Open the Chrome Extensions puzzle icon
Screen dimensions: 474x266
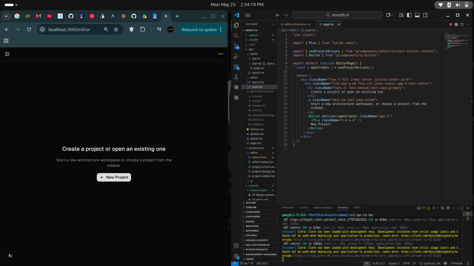(143, 30)
